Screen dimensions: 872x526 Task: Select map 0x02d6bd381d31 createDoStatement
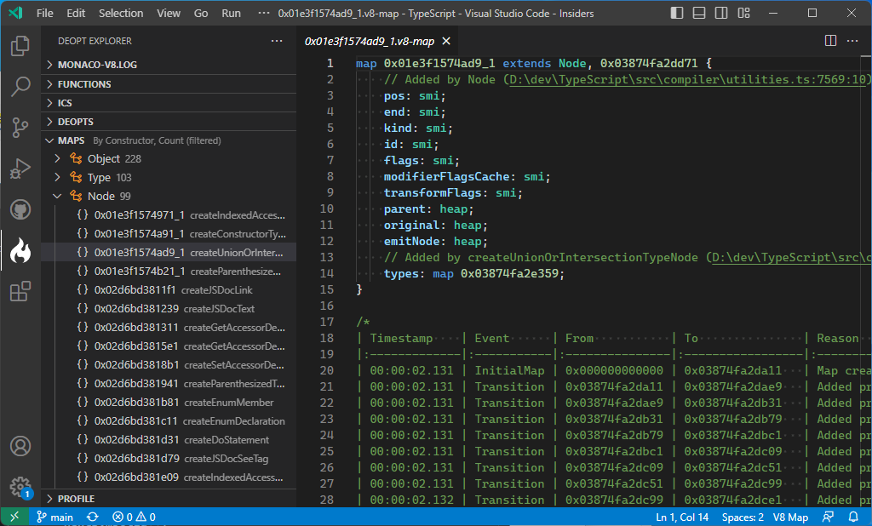click(x=169, y=440)
